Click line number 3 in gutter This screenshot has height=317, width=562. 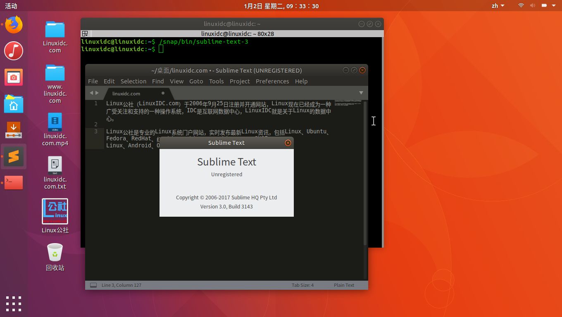(x=96, y=131)
